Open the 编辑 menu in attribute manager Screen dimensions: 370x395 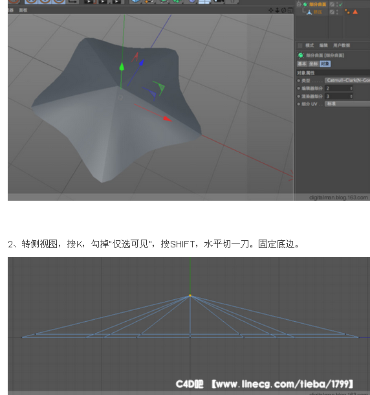click(323, 45)
